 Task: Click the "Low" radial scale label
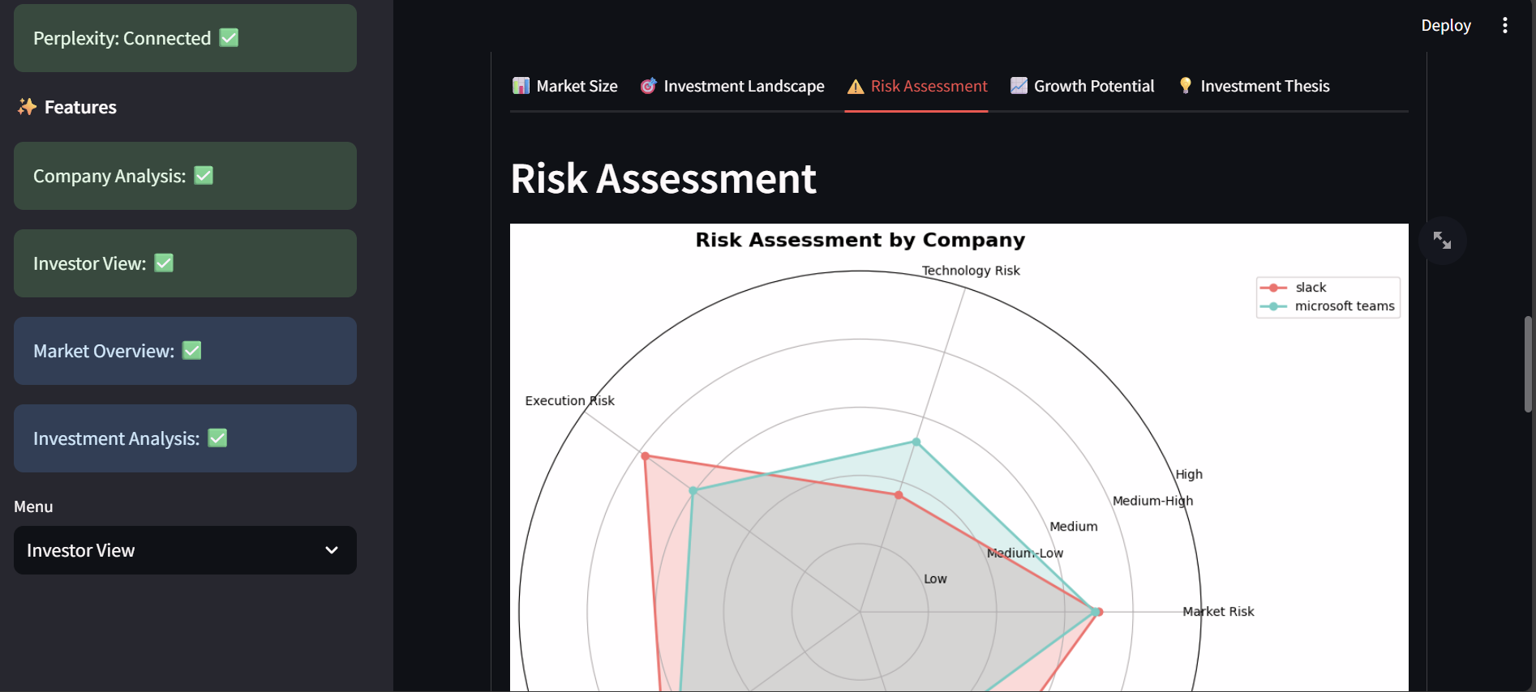pos(935,579)
